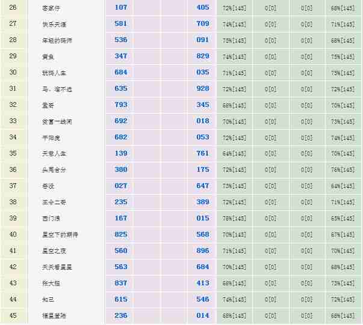This screenshot has width=363, height=325.
Task: Click the blue number 018 in row 33
Action: coord(202,121)
